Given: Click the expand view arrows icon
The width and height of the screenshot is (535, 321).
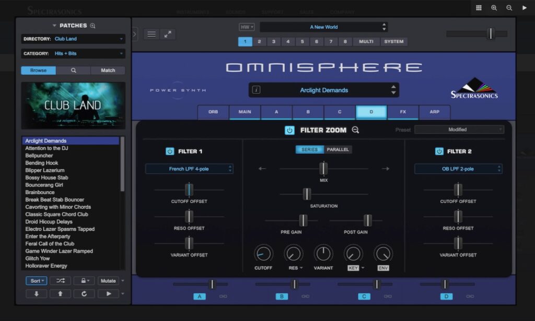Looking at the screenshot, I should pos(167,34).
